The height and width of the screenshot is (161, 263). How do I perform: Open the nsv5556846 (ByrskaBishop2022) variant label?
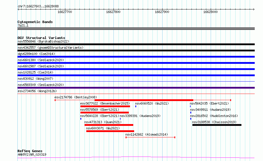(x=43, y=41)
